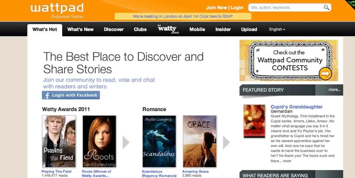The height and width of the screenshot is (178, 355).
Task: Click Featured Story more... link
Action: tap(334, 90)
